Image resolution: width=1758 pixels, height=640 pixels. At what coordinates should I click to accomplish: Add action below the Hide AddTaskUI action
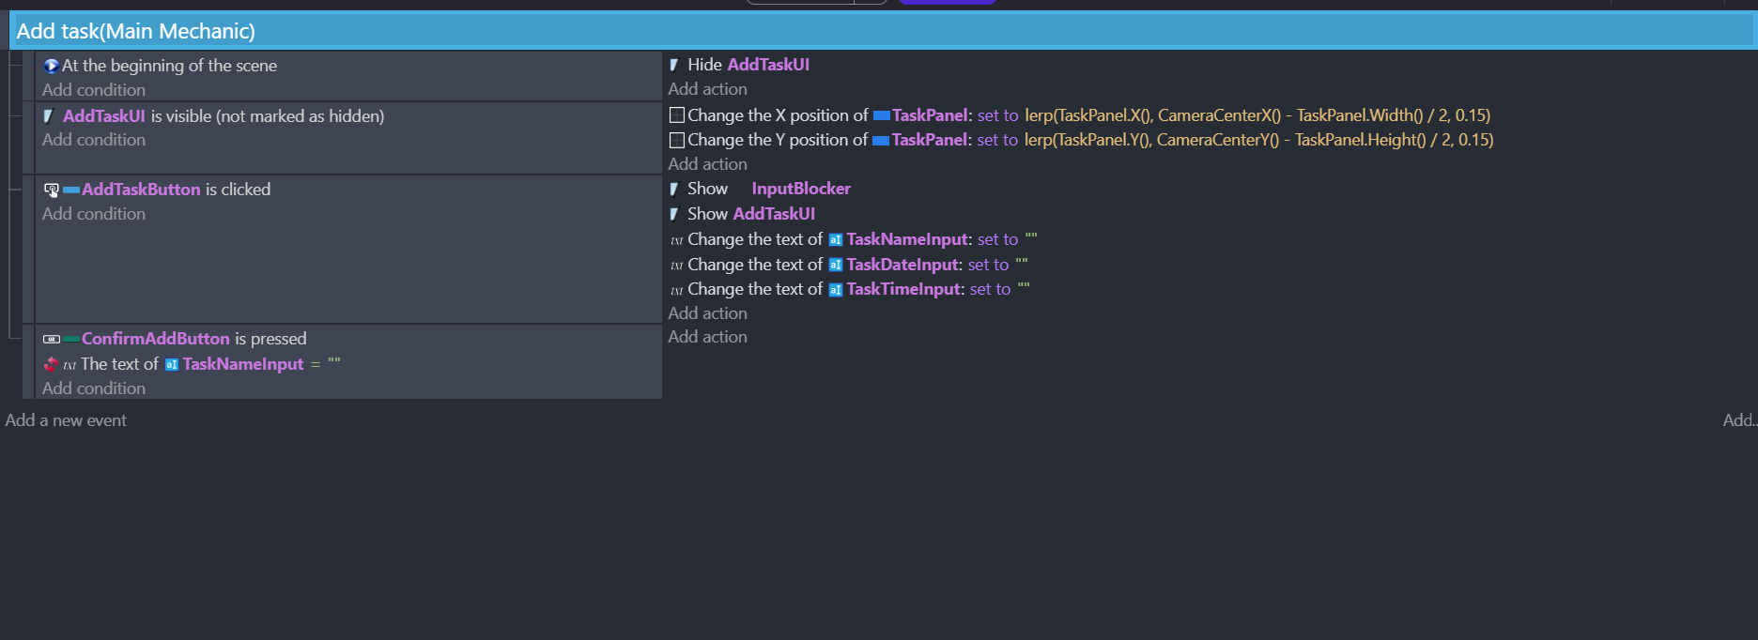(707, 89)
